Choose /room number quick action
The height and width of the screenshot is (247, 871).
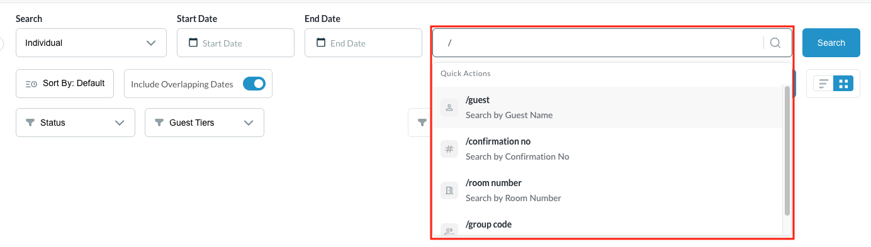tap(608, 190)
